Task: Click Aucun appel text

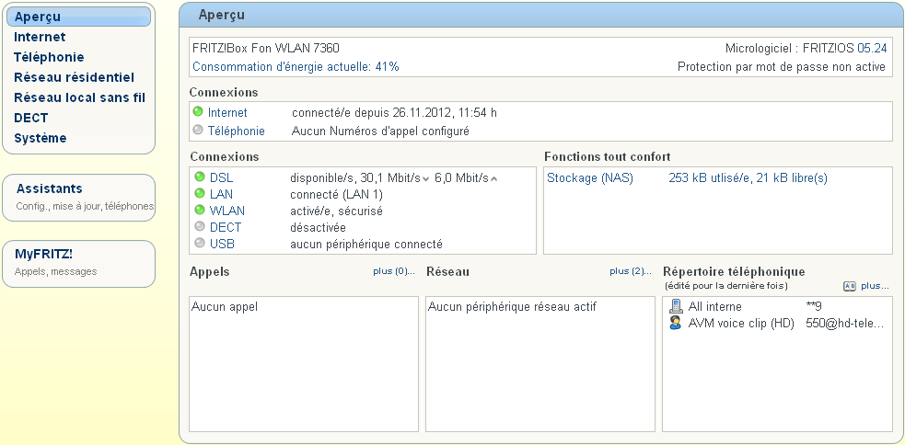Action: point(225,307)
